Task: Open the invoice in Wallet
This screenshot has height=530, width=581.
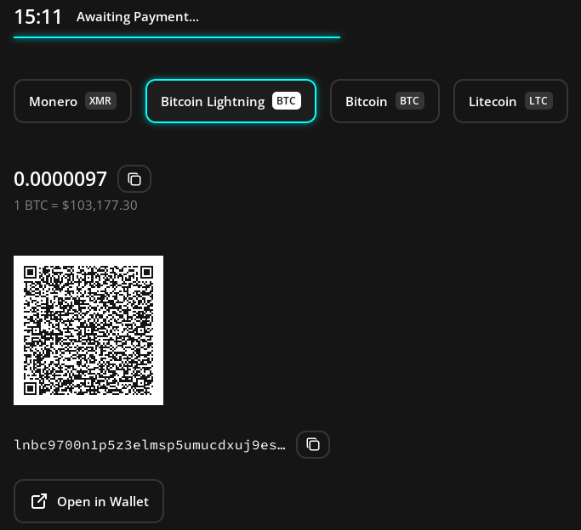Action: tap(89, 501)
